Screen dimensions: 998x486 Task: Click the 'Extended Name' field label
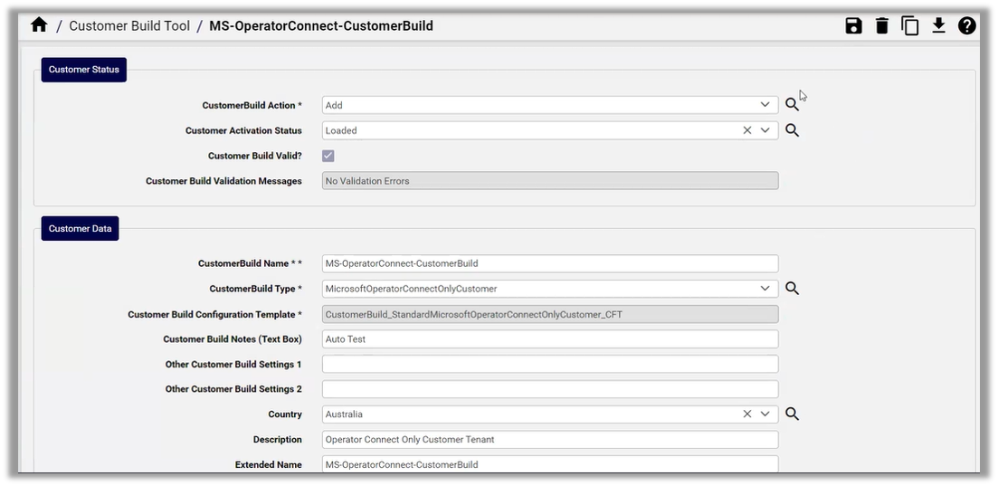(269, 465)
